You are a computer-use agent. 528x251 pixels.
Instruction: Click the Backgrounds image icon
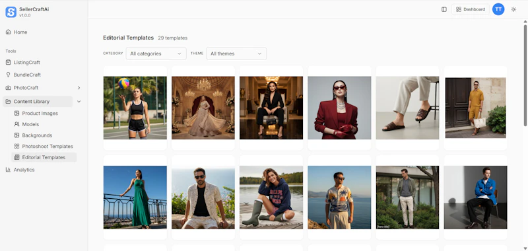(x=16, y=135)
